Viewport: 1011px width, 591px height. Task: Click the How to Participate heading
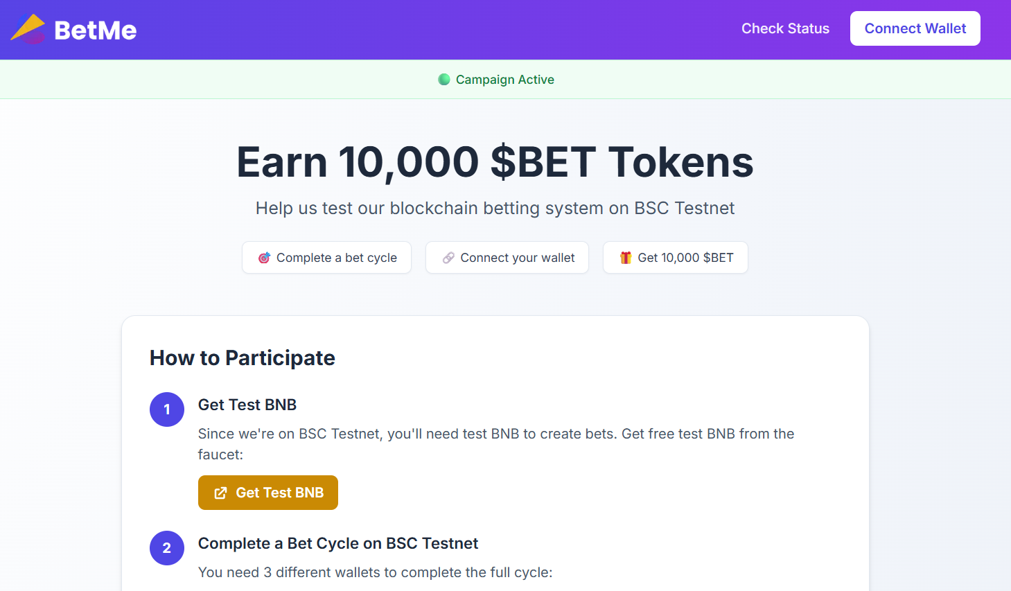coord(243,358)
